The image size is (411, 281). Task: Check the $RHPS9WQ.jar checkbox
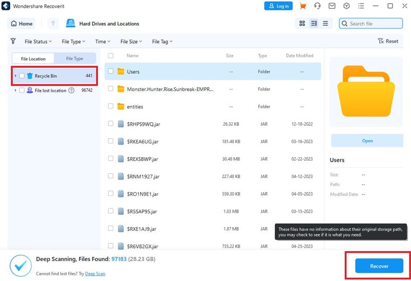point(110,123)
